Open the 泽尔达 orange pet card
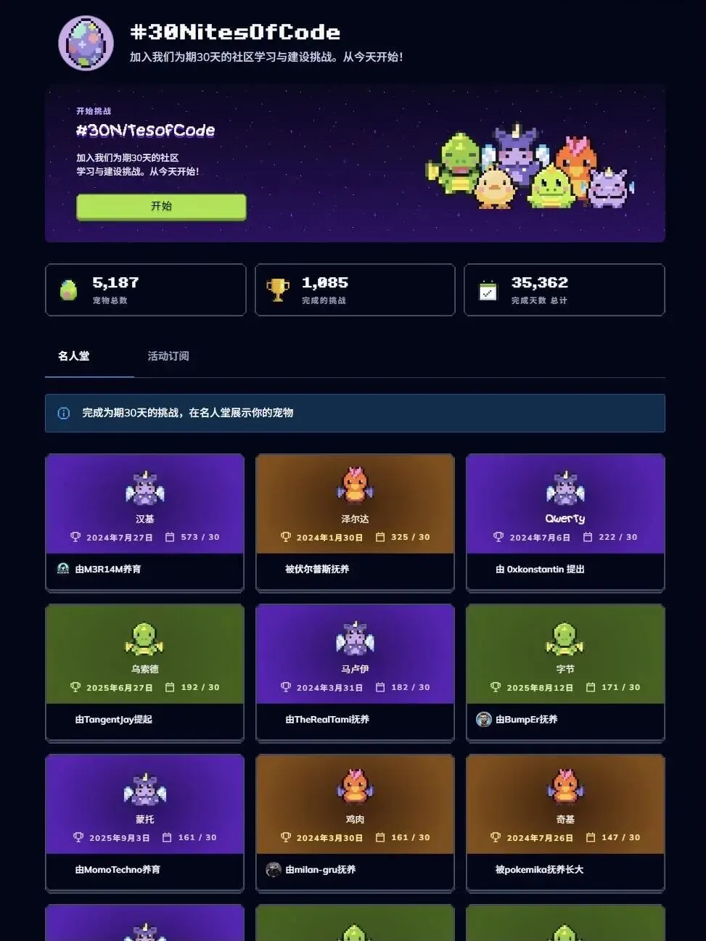Screen dimensions: 706x941 (x=355, y=522)
